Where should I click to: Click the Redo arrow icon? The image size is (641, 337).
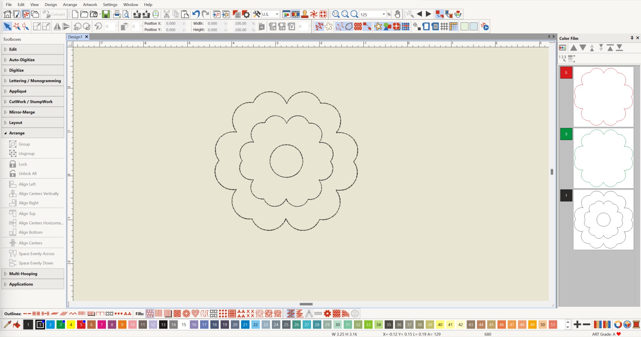pyautogui.click(x=205, y=14)
